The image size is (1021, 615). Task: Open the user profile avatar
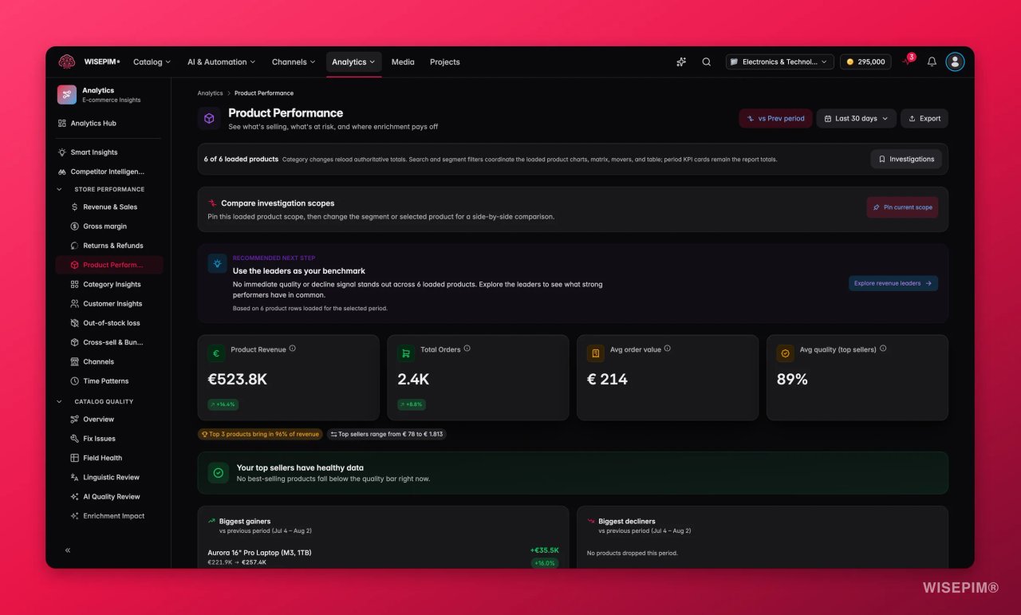pyautogui.click(x=955, y=62)
